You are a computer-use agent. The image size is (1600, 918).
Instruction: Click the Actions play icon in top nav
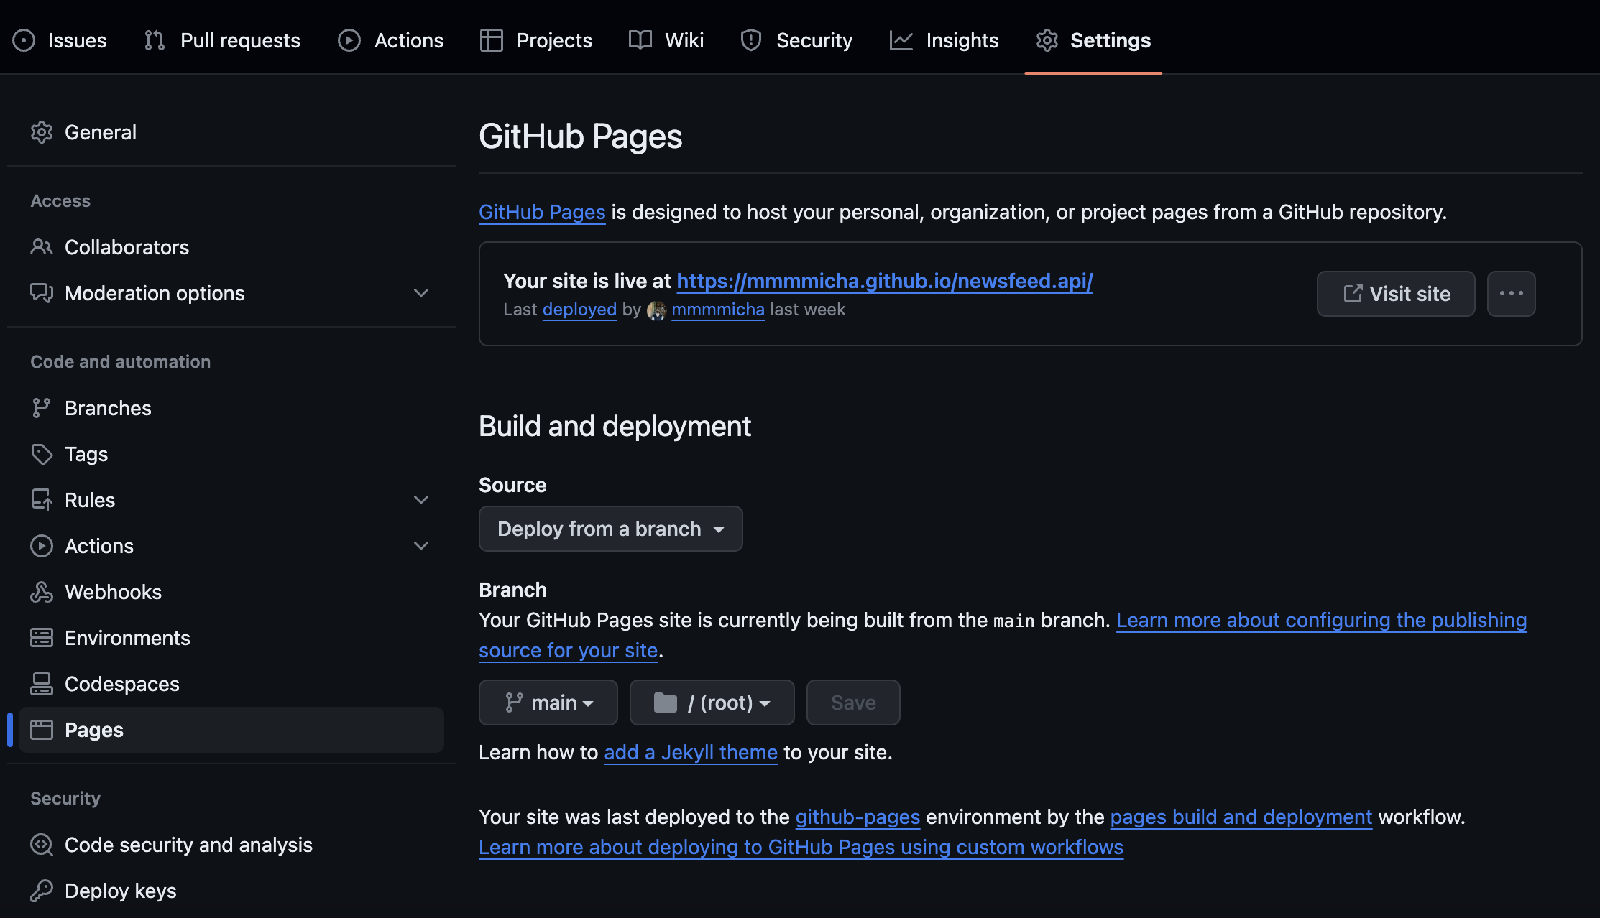(349, 40)
